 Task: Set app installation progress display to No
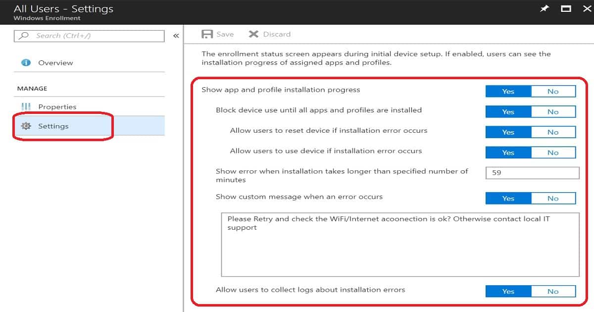click(553, 91)
